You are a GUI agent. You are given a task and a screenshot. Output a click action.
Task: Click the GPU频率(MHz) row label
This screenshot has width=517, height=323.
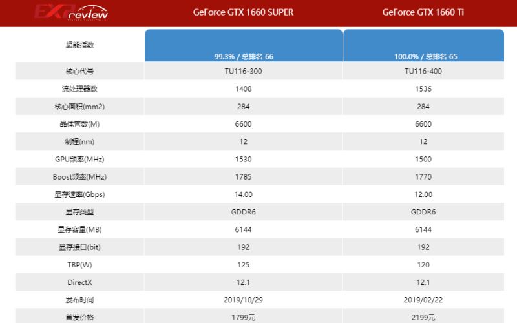(x=80, y=159)
